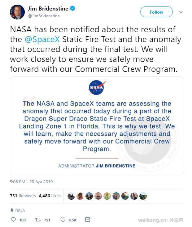Click the retweet arrows icon
The image size is (192, 227).
[38, 220]
